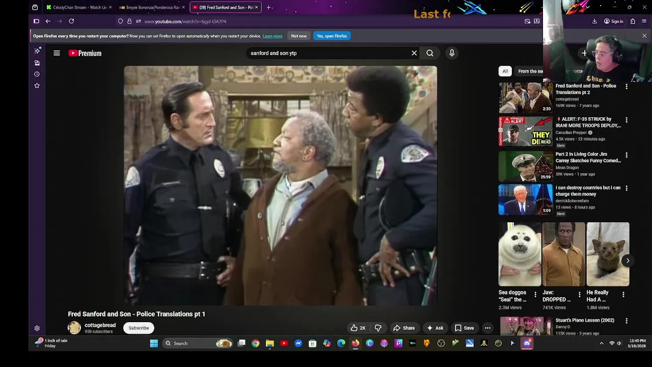Go back with the browser back arrow
Image resolution: width=652 pixels, height=367 pixels.
[48, 21]
